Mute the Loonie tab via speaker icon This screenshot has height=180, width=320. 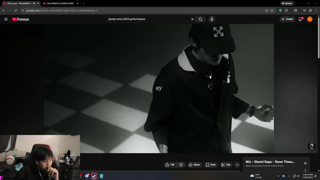(x=34, y=3)
